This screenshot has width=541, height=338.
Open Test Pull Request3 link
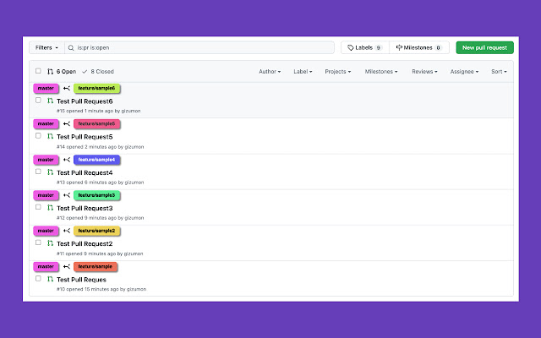tap(85, 209)
